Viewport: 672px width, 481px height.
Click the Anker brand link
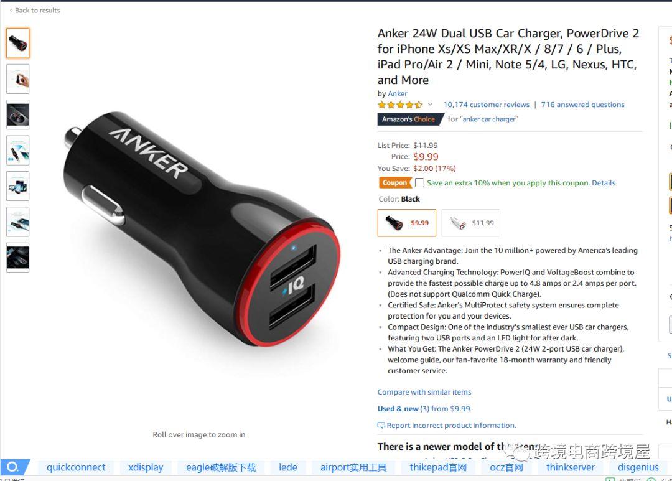point(397,93)
